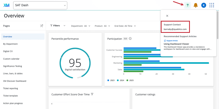This screenshot has width=219, height=109.
Task: Click filter icon on Customer Effort Score
Action: 92,94
